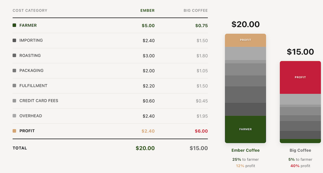323x173 pixels.
Task: Click the Credit Card Fees legend square
Action: [x=15, y=101]
